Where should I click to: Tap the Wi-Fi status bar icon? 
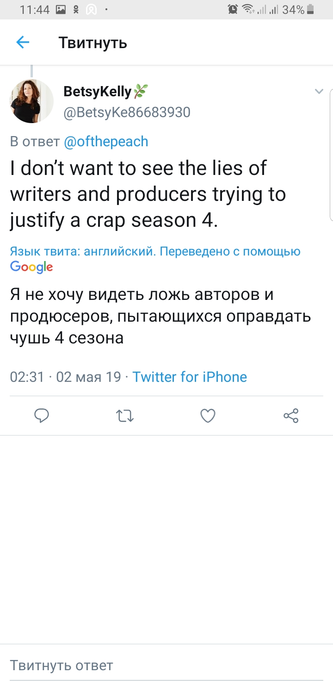point(248,9)
